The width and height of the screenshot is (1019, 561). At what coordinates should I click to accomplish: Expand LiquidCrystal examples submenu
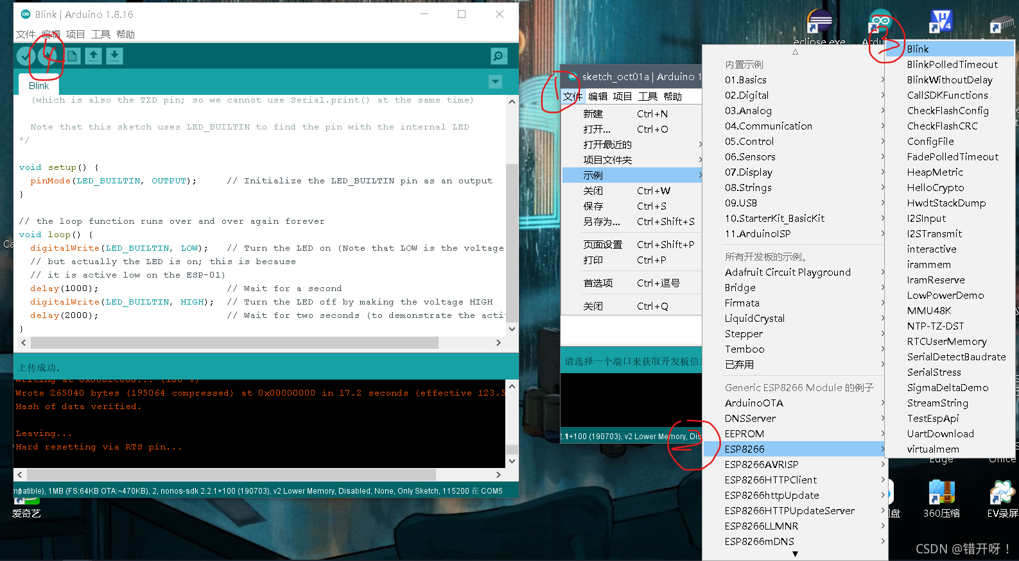tap(796, 318)
